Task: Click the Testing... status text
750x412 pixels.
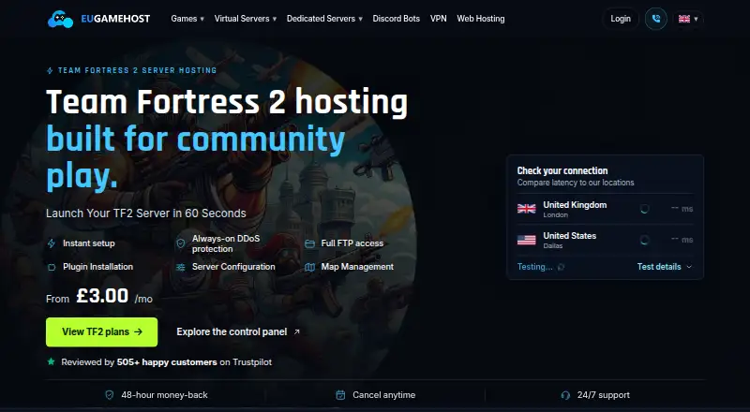Action: tap(534, 267)
